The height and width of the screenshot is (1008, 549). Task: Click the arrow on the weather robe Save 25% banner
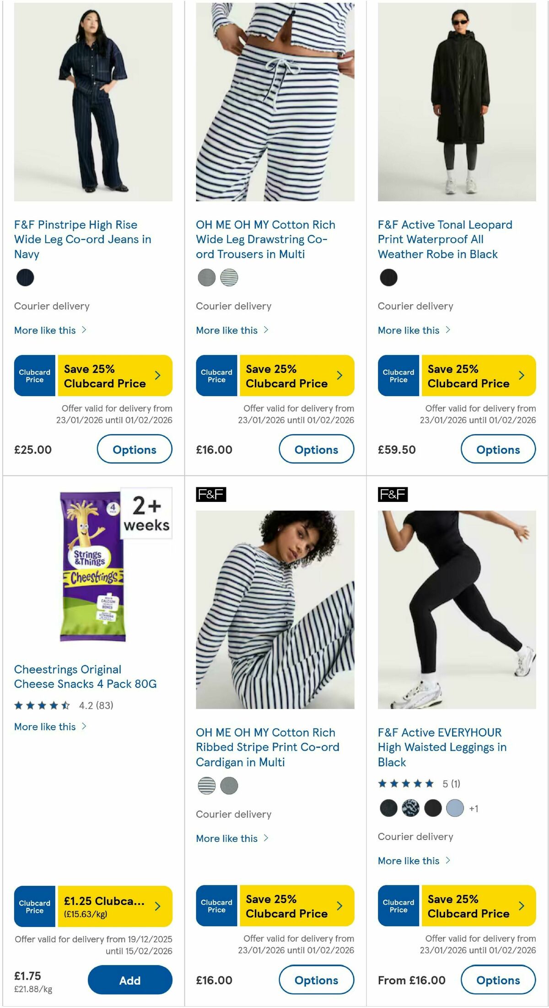(521, 375)
